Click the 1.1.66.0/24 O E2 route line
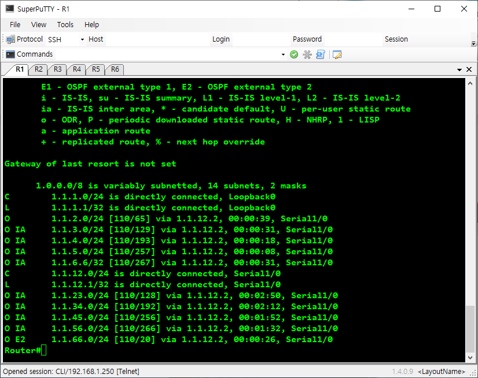 [x=168, y=339]
